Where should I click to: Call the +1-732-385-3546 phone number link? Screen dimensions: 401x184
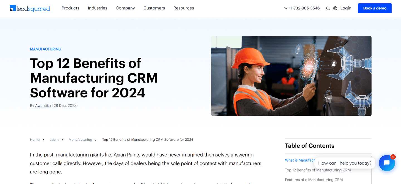(x=304, y=8)
